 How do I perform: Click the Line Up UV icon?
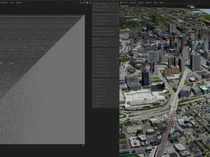click(x=94, y=56)
